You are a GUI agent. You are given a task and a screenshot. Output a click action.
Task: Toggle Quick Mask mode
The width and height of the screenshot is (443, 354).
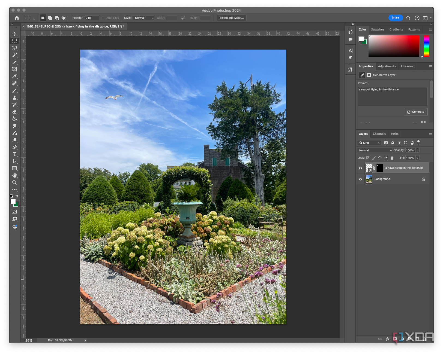point(14,212)
